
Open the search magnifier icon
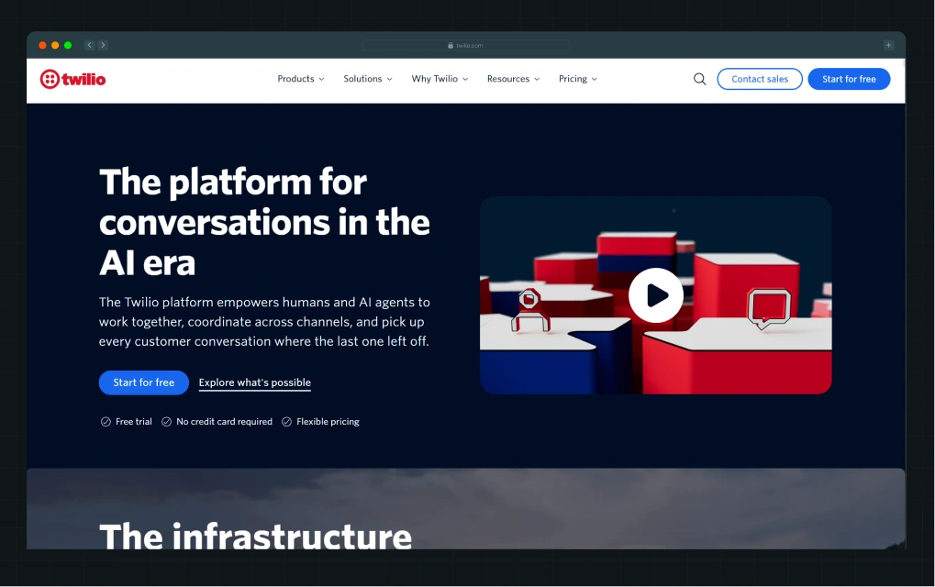(699, 79)
